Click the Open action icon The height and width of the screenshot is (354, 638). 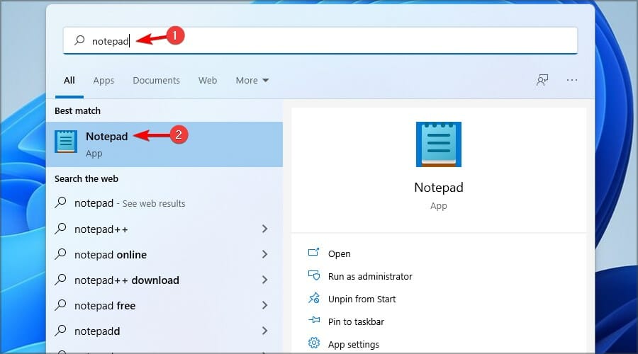click(314, 252)
